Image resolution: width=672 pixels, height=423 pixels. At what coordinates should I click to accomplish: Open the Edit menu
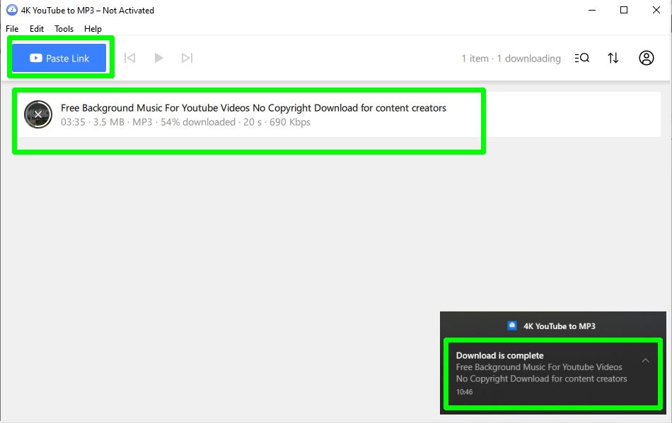tap(36, 28)
